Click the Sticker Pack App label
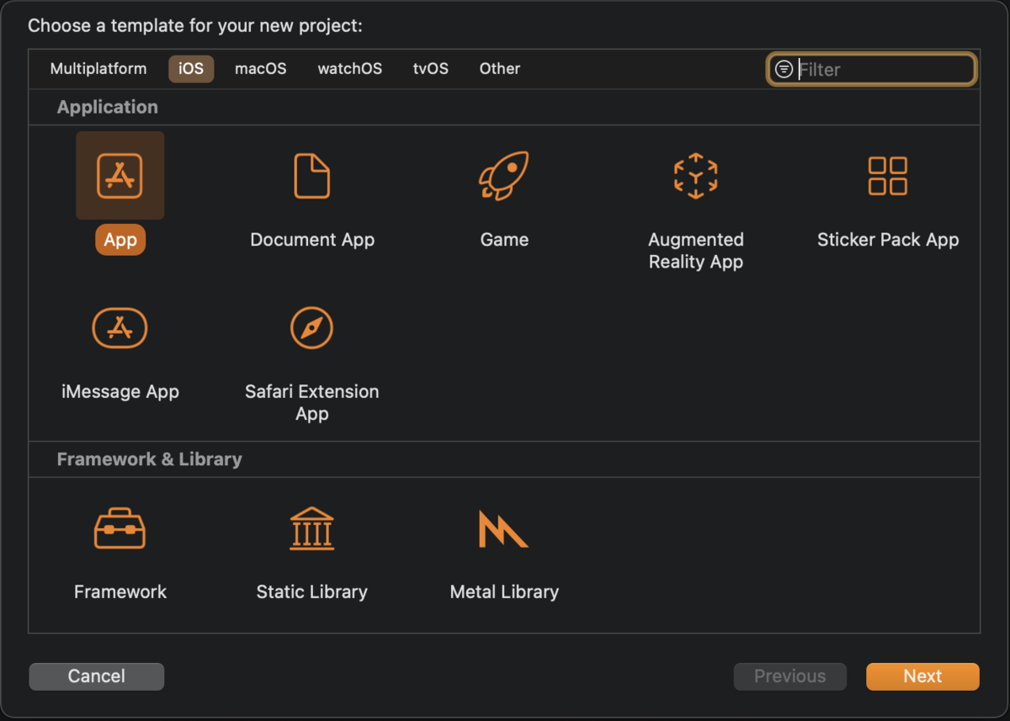 888,240
